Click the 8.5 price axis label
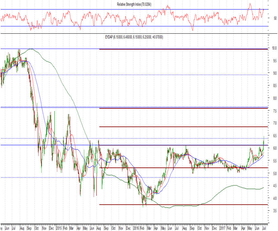Viewport: 278px width, 231px height. point(275,86)
